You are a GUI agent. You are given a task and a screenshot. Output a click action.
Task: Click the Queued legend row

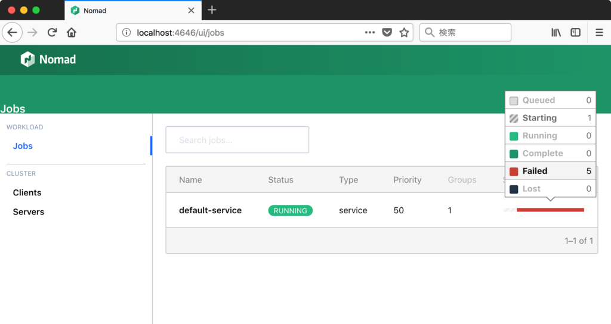pos(550,100)
